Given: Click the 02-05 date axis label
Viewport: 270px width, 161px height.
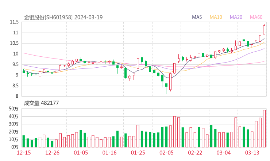Looking at the screenshot, I should [x=166, y=153].
